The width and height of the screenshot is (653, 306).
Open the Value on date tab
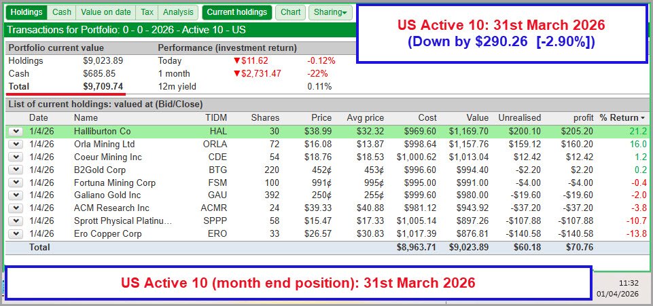click(x=105, y=12)
